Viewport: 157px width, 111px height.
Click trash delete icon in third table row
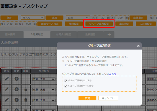[x=26, y=100]
